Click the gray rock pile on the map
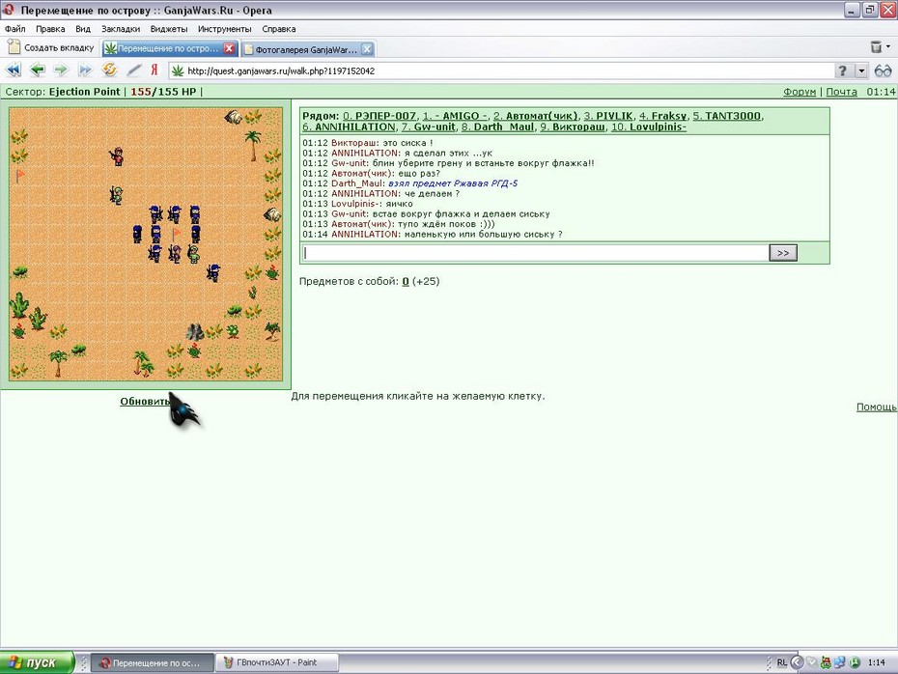 coord(195,331)
